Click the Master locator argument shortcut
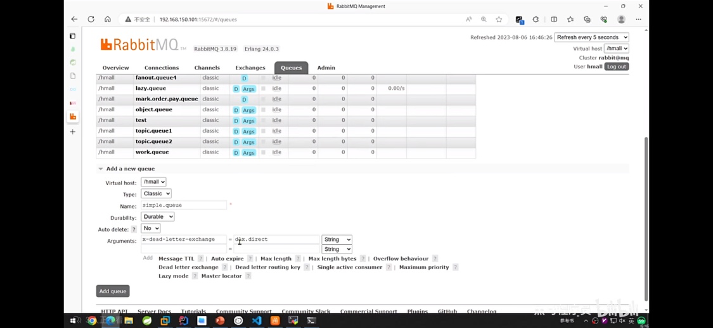Screen dimensions: 713x328 click(221, 276)
